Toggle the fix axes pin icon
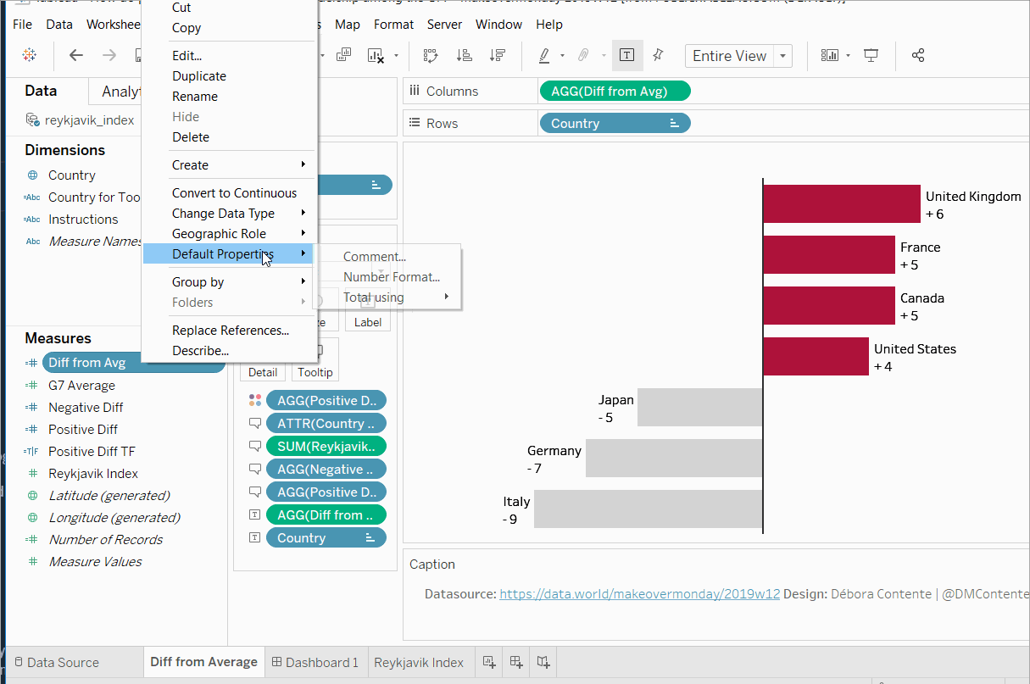The width and height of the screenshot is (1030, 684). [x=658, y=56]
